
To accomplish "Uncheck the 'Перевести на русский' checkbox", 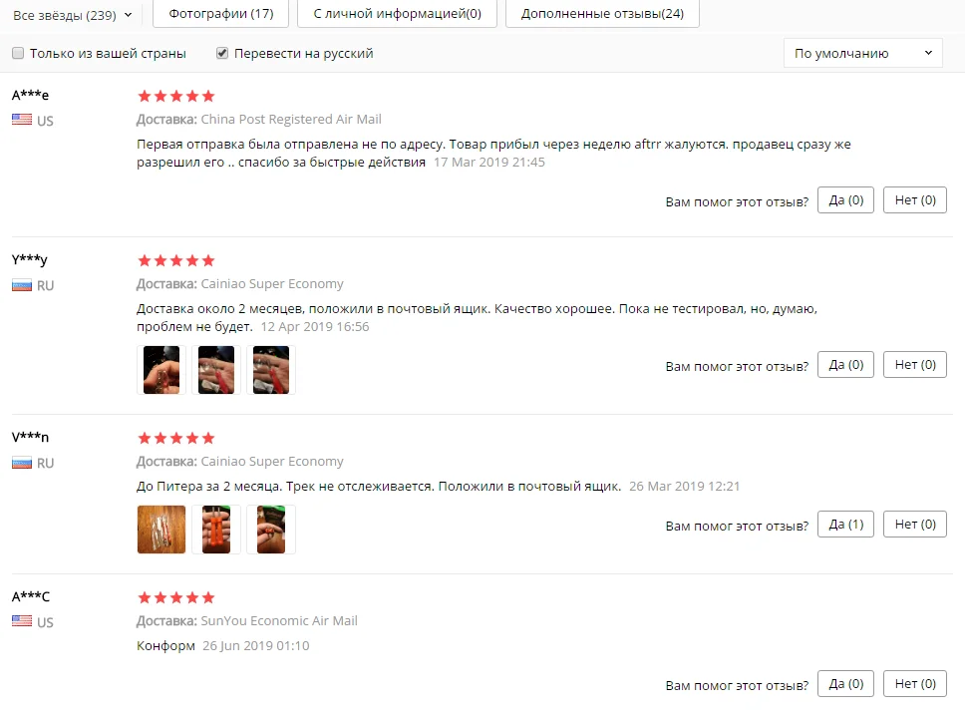I will pyautogui.click(x=222, y=53).
